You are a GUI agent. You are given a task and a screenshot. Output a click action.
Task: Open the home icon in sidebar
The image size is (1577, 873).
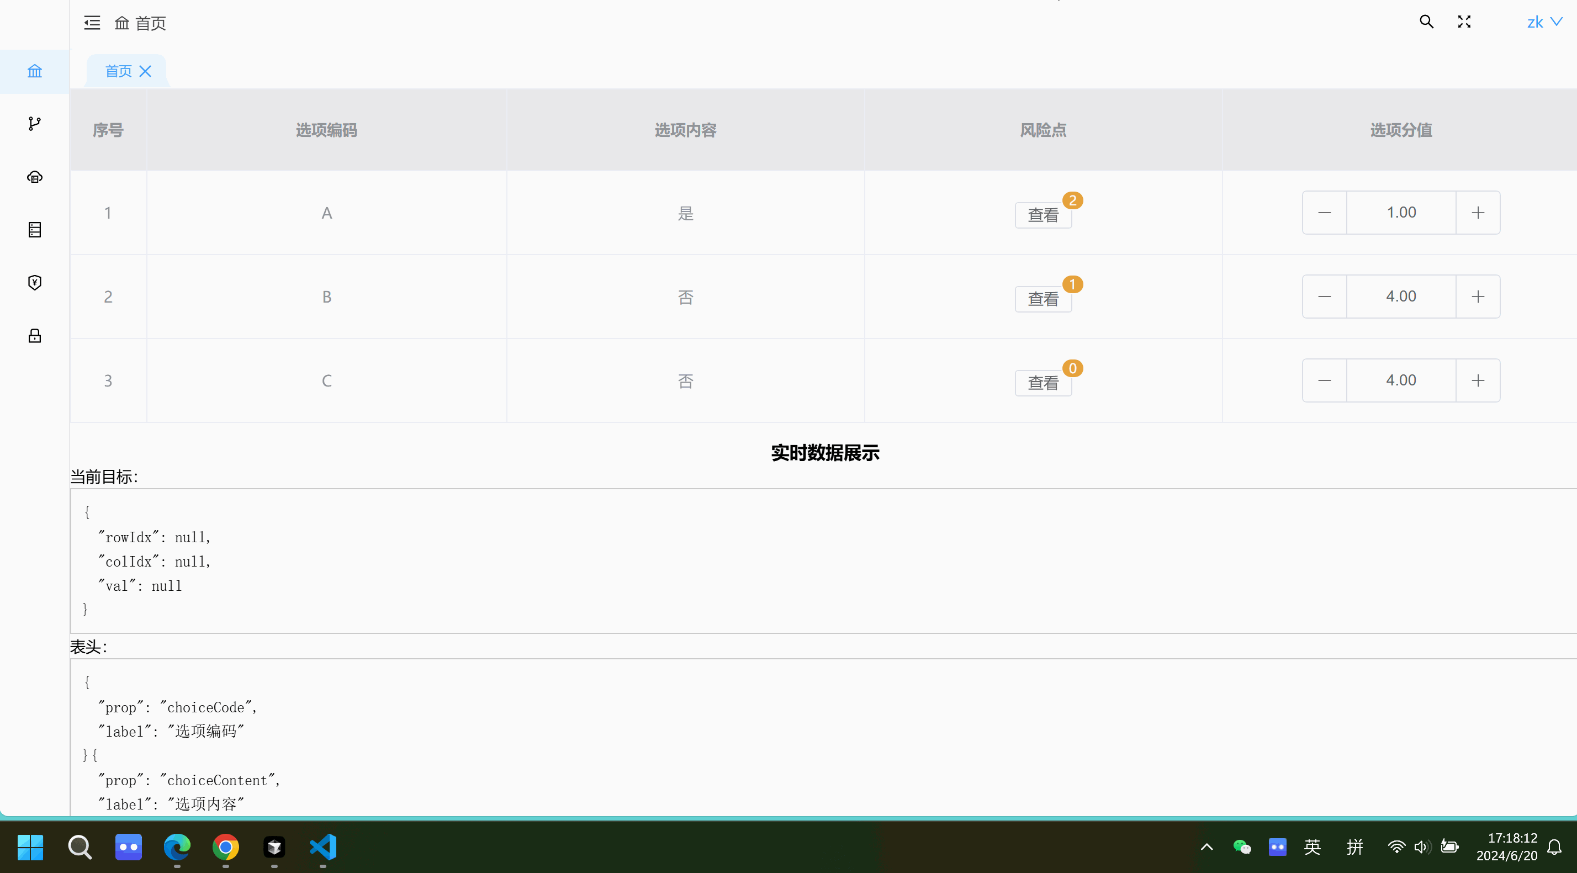[34, 71]
